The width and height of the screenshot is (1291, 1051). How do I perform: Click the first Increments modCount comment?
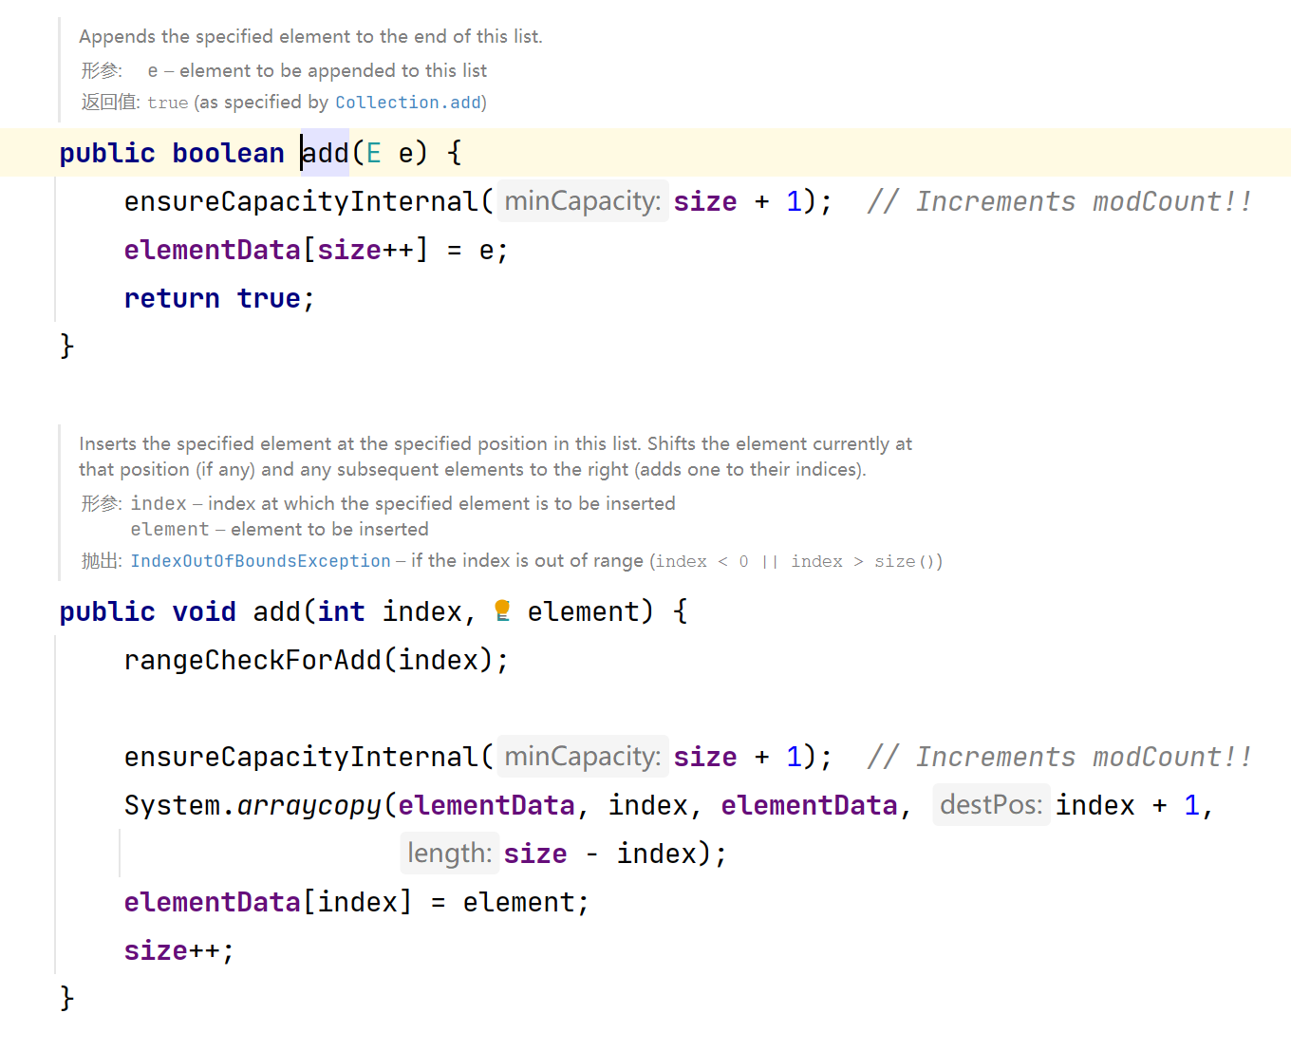[x=1059, y=201]
